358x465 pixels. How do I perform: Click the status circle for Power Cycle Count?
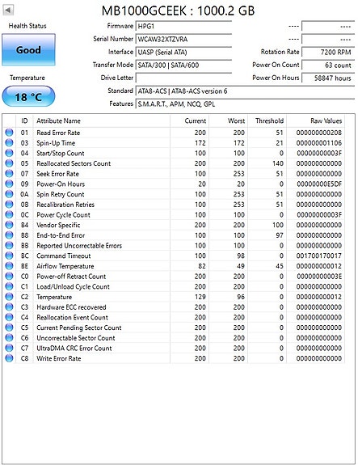point(9,214)
